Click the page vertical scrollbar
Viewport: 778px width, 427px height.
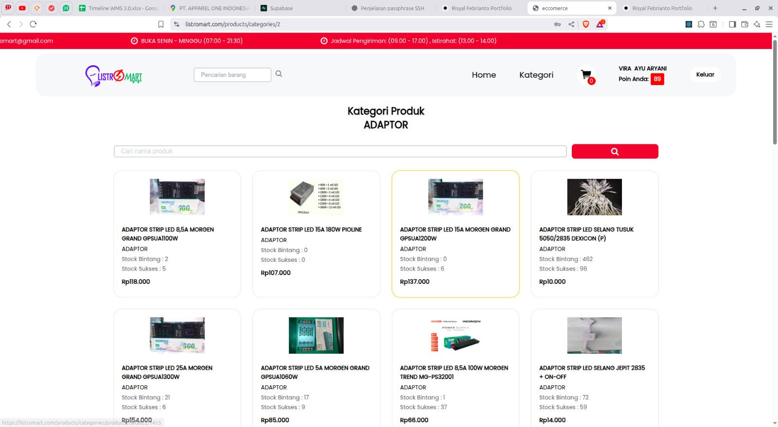point(775,92)
